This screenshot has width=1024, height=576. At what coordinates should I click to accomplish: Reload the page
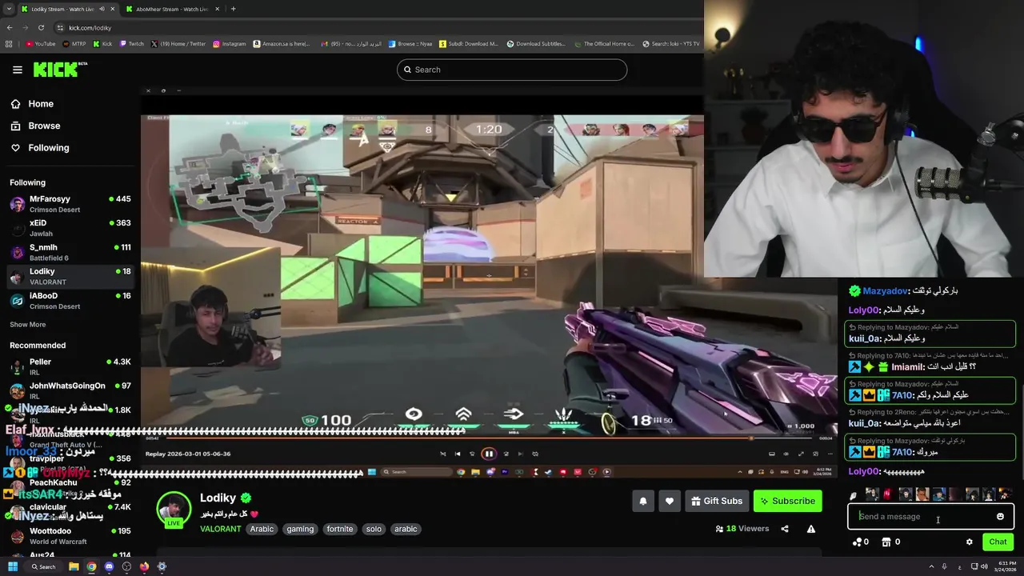[x=40, y=28]
